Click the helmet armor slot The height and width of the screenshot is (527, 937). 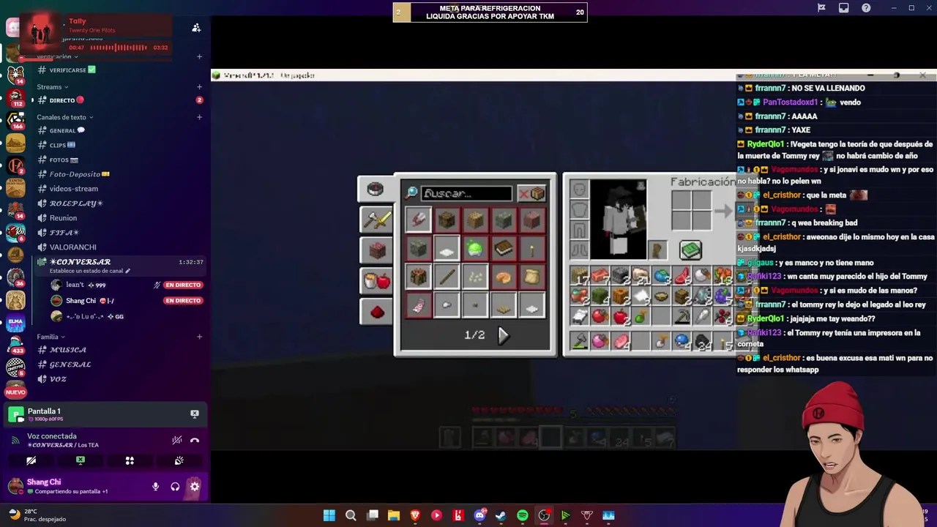click(579, 190)
